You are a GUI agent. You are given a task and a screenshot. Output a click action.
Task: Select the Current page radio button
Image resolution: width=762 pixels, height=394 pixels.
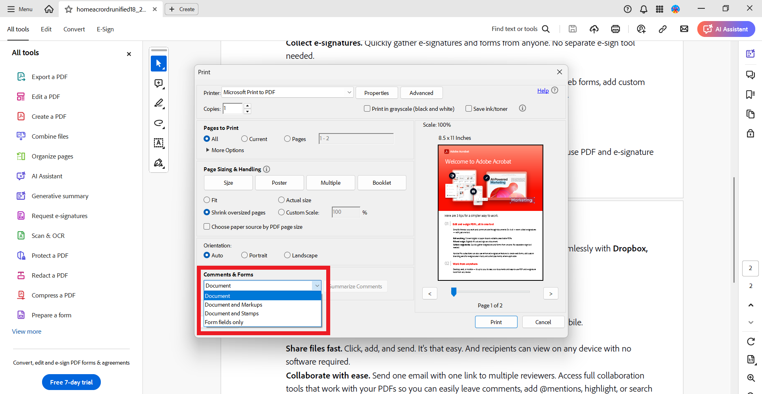point(244,139)
